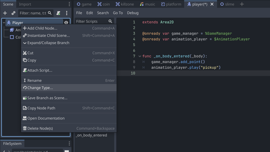Select Copy from the context menu
270x152 pixels.
pos(69,60)
